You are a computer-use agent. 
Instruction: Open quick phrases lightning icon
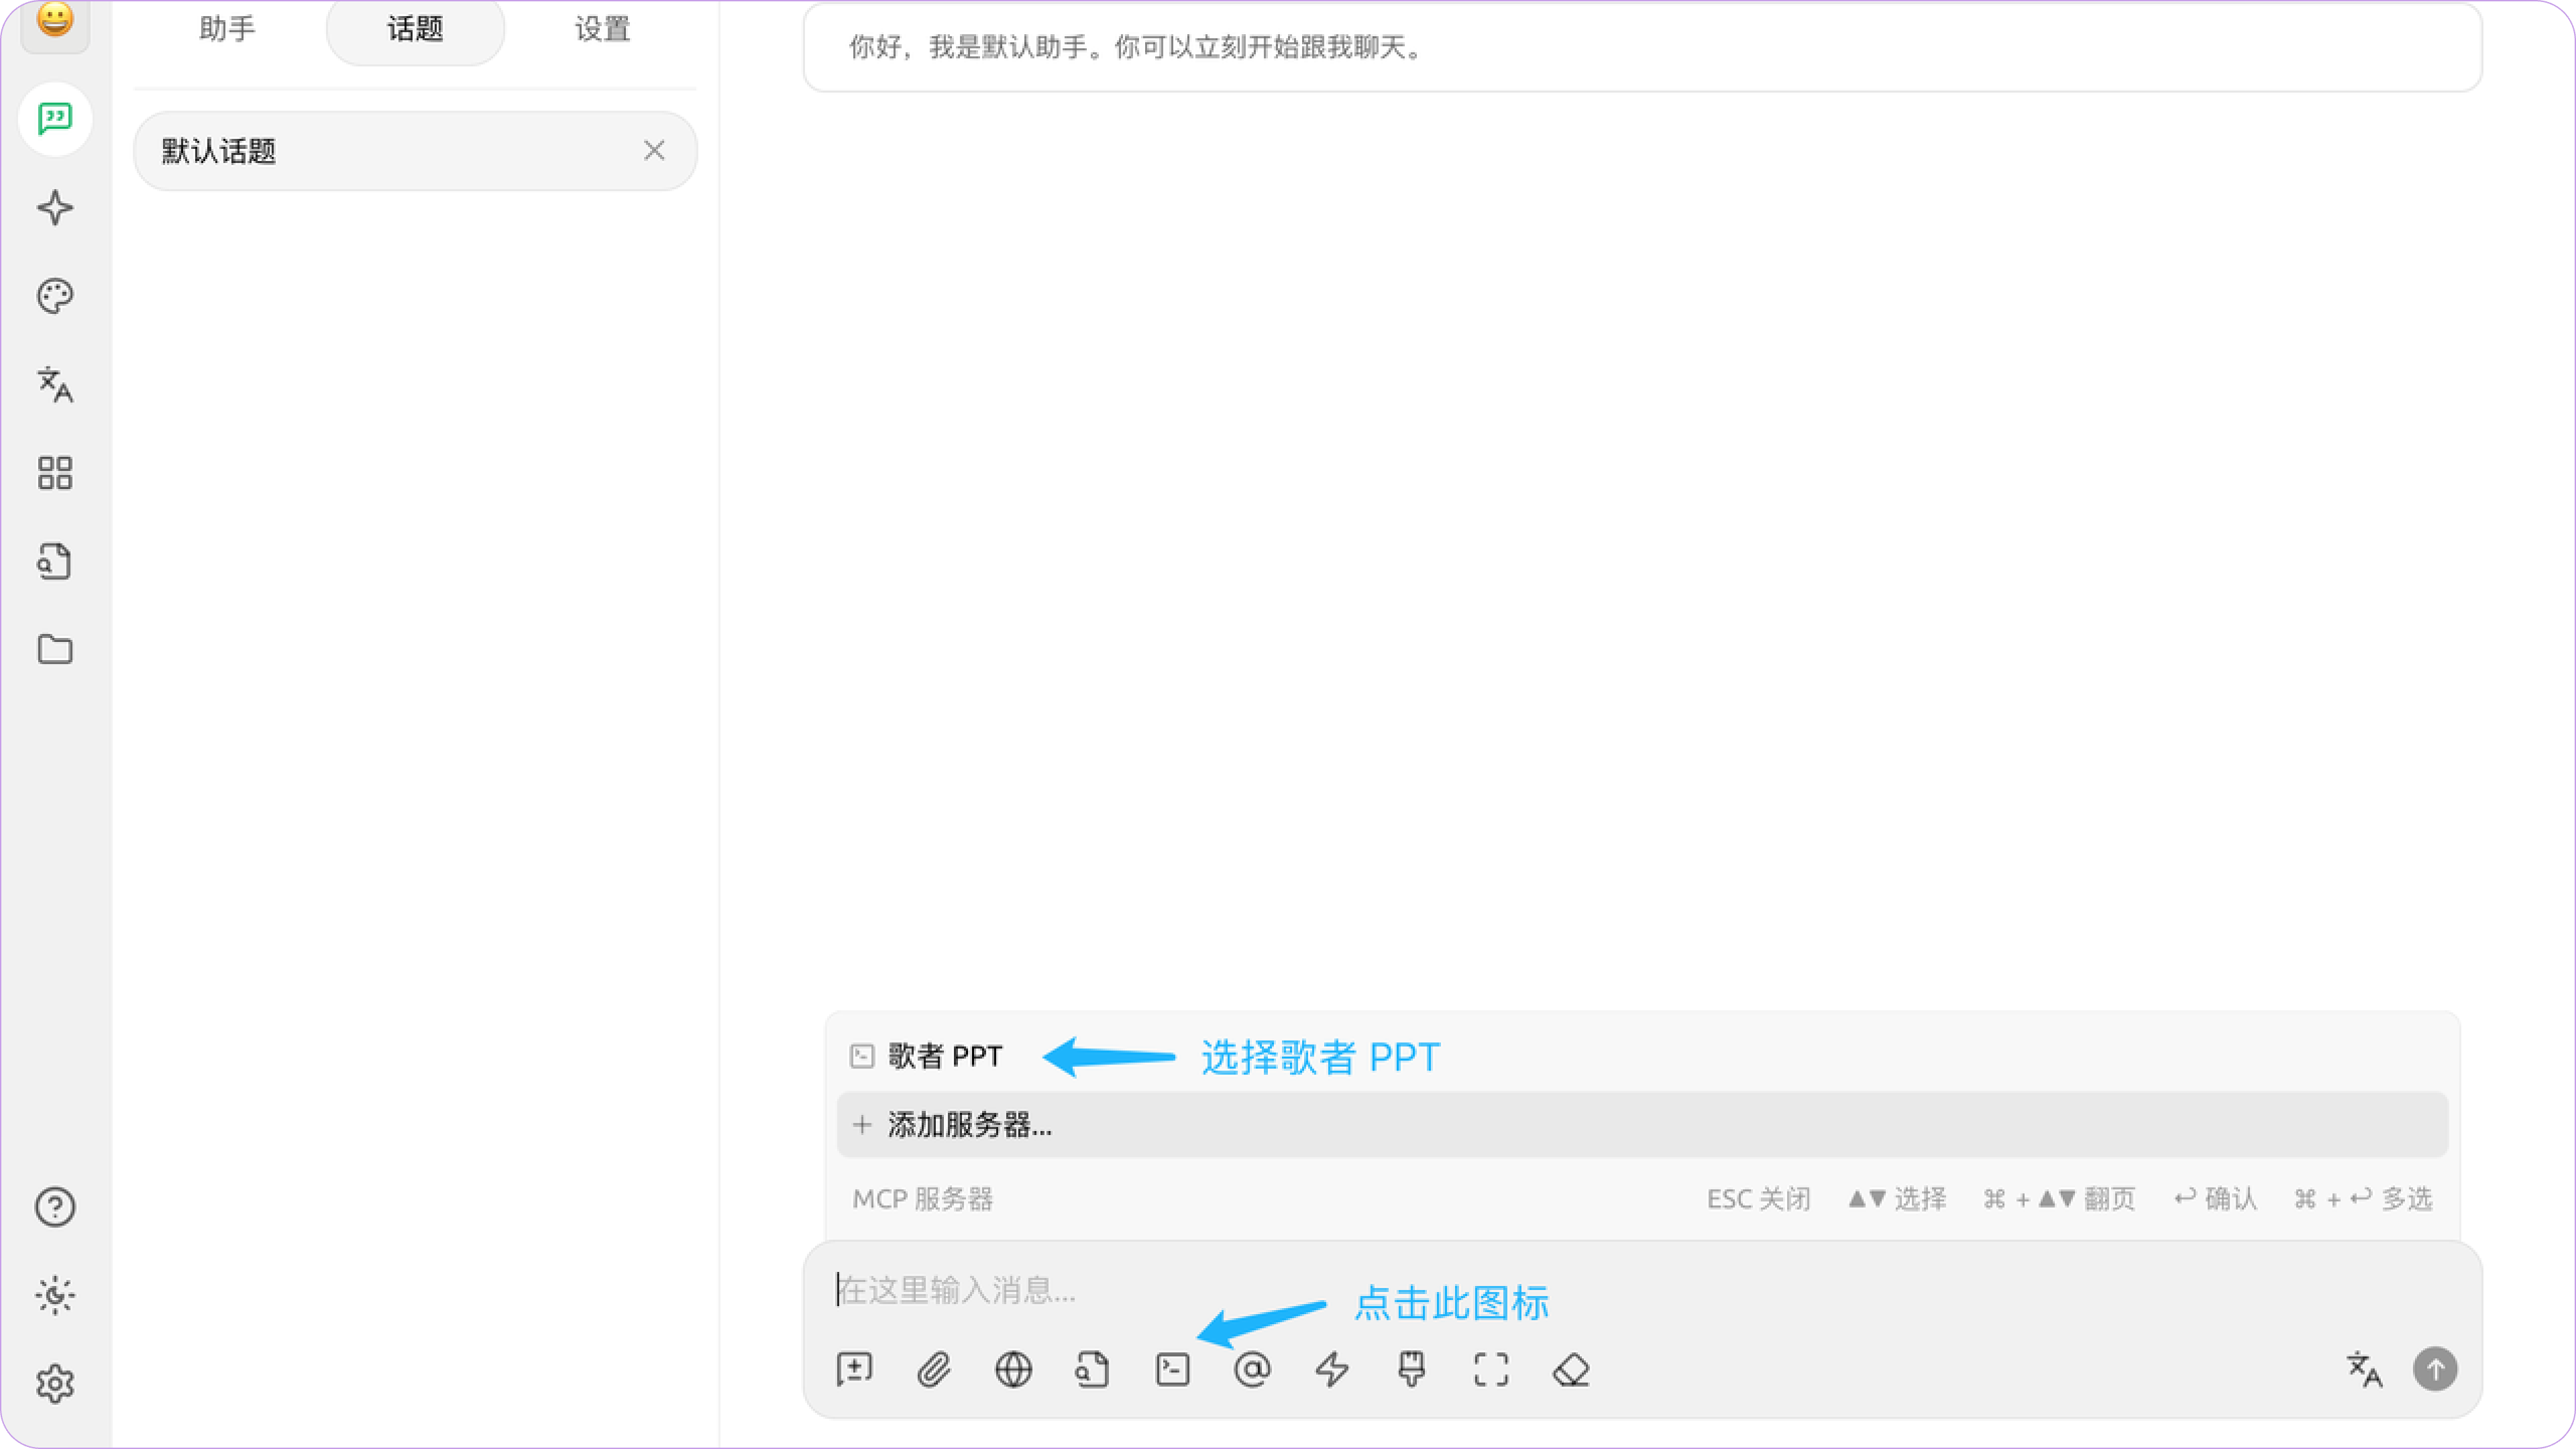[x=1332, y=1370]
